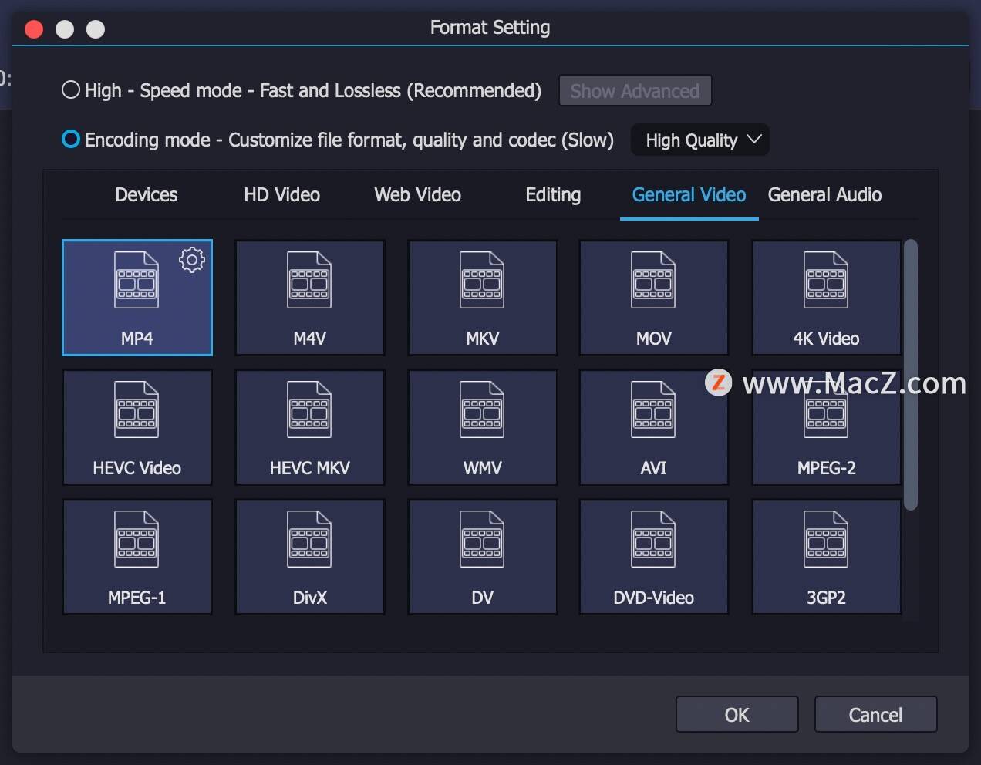981x765 pixels.
Task: Select the DivX format tile
Action: [x=310, y=557]
